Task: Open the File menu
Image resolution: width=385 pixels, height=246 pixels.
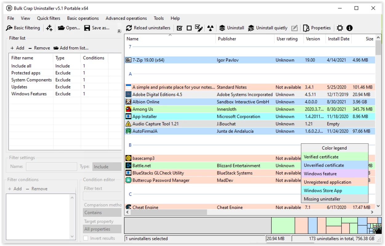Action: tap(11, 18)
